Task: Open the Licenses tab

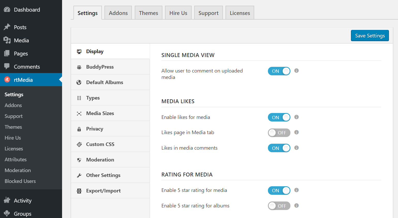Action: pyautogui.click(x=239, y=13)
